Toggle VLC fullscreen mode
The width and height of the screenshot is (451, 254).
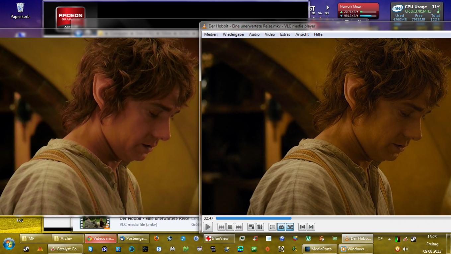click(x=251, y=227)
